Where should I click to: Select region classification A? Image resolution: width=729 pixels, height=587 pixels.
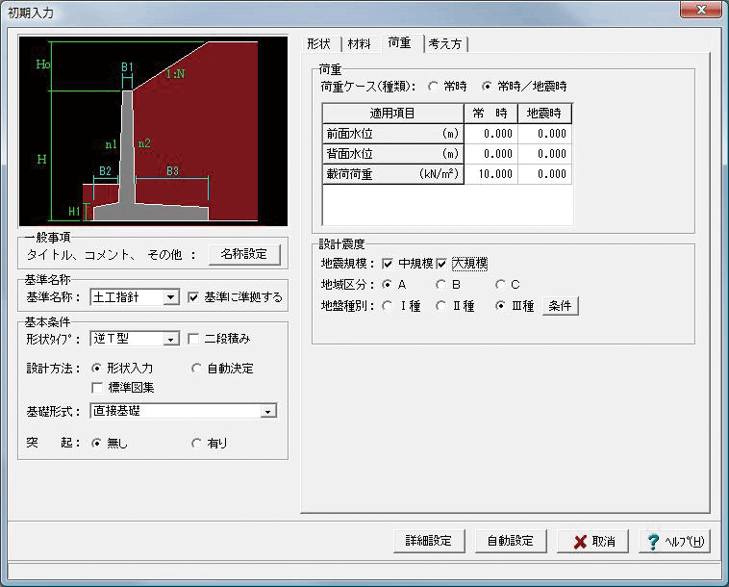[x=387, y=284]
